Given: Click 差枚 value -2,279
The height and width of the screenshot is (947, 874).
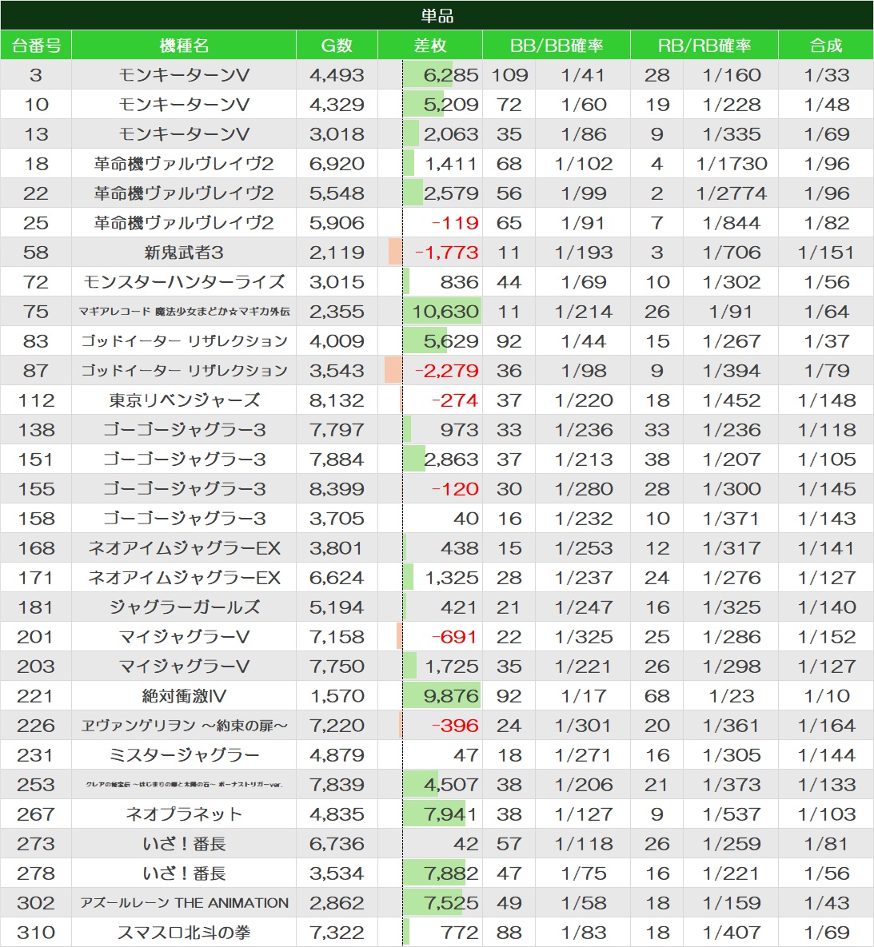Looking at the screenshot, I should tap(447, 371).
